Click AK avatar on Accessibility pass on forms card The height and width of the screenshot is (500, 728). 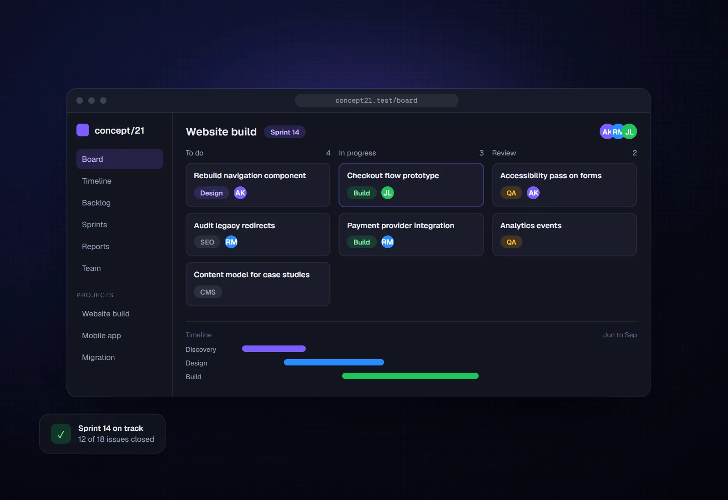click(x=533, y=193)
